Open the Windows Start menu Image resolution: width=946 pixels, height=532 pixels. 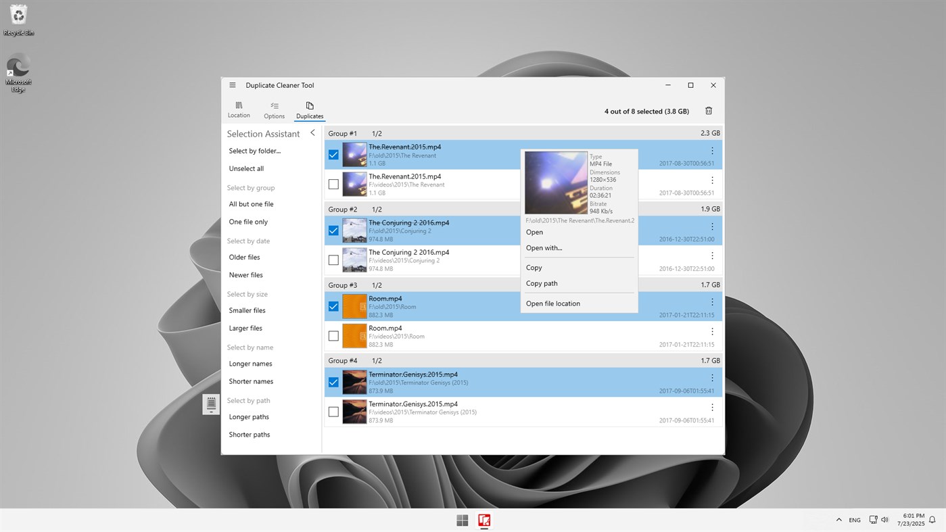pos(462,520)
